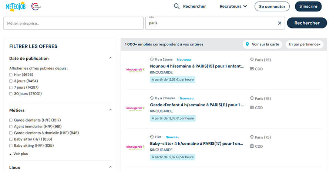Image resolution: width=333 pixels, height=171 pixels.
Task: Open the Recruteurs menu
Action: pos(233,6)
